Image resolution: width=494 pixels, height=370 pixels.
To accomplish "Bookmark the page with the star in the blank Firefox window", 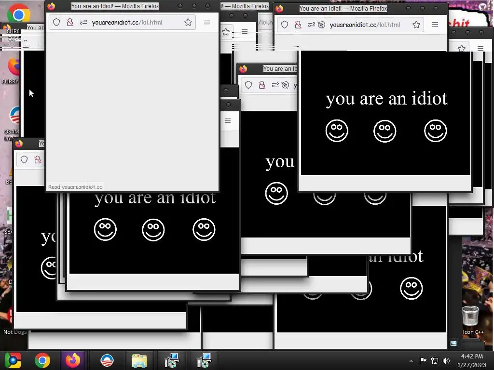I will point(188,22).
